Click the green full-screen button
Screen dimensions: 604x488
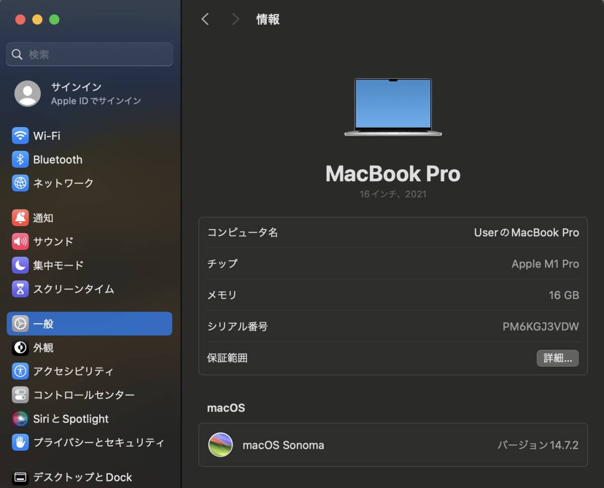[x=54, y=20]
